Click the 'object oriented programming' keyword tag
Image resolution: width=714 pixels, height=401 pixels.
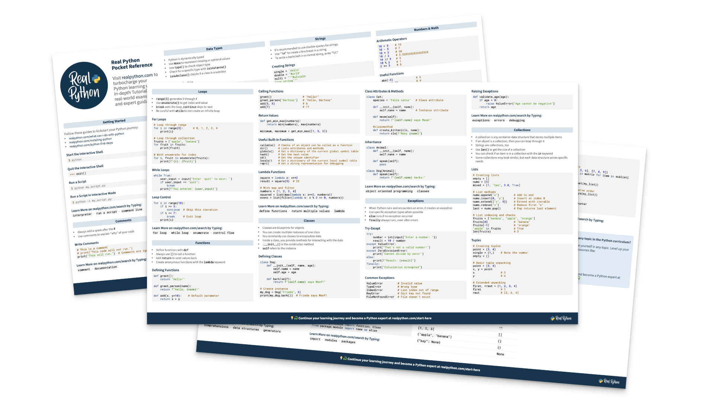(389, 191)
